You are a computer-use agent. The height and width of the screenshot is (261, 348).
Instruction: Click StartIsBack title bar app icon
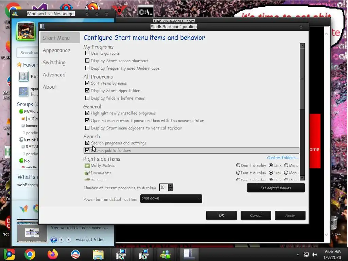pyautogui.click(x=42, y=27)
